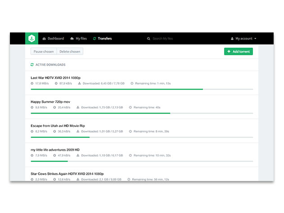Click the Happy Summer 720p progress bar
This screenshot has width=284, height=213.
point(142,113)
